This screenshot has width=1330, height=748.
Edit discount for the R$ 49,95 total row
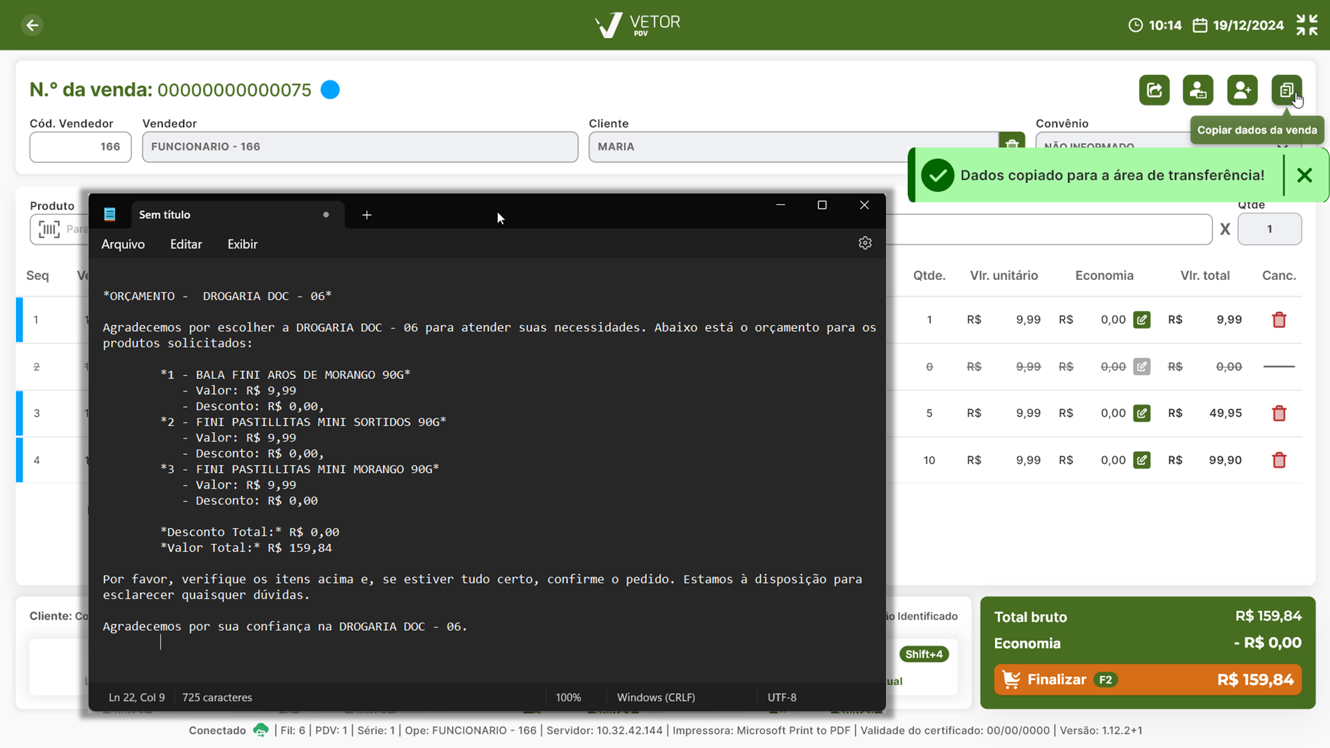click(x=1142, y=413)
